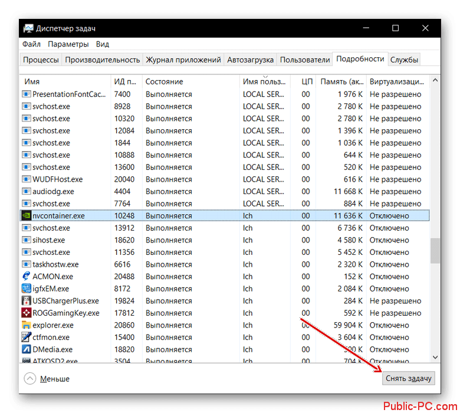Click icon of svchost.exe with PID 11356
The width and height of the screenshot is (460, 413).
[27, 252]
